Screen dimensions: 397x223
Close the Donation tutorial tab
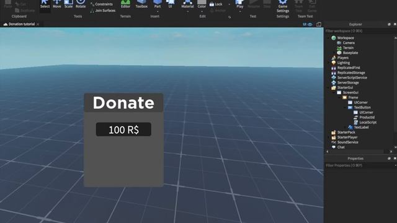(x=38, y=25)
